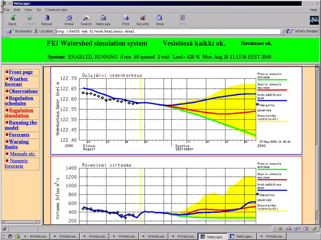Switch to the Netscape... taskbar window
Screen dimensions: 321x240
click(x=242, y=237)
